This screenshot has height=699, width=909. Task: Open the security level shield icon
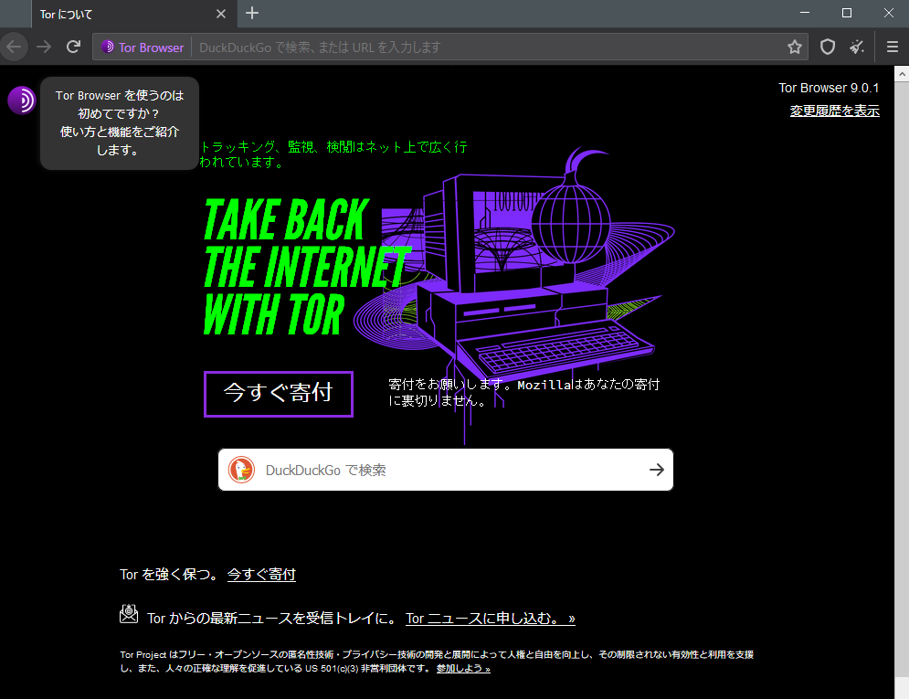coord(827,47)
